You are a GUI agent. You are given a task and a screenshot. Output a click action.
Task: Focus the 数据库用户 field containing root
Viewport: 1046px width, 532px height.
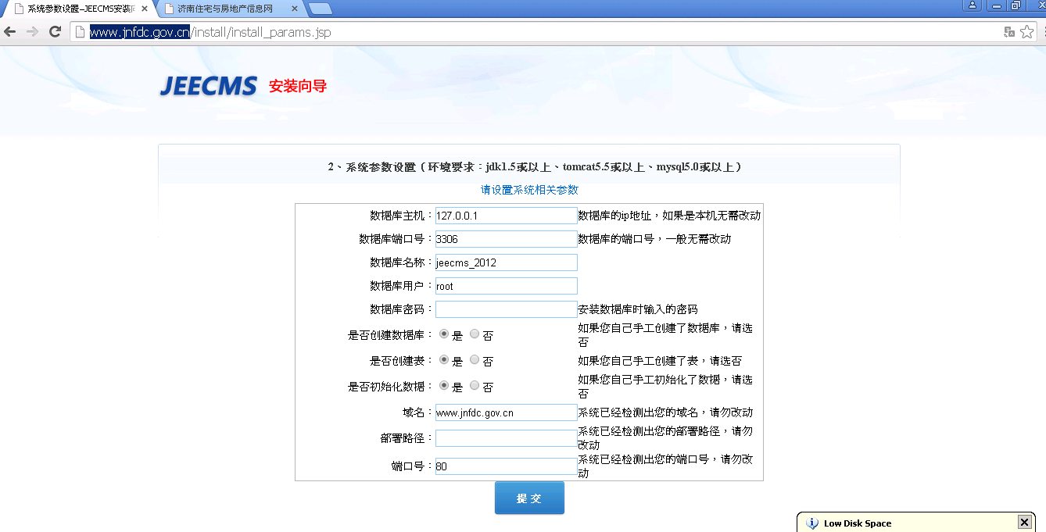coord(507,286)
